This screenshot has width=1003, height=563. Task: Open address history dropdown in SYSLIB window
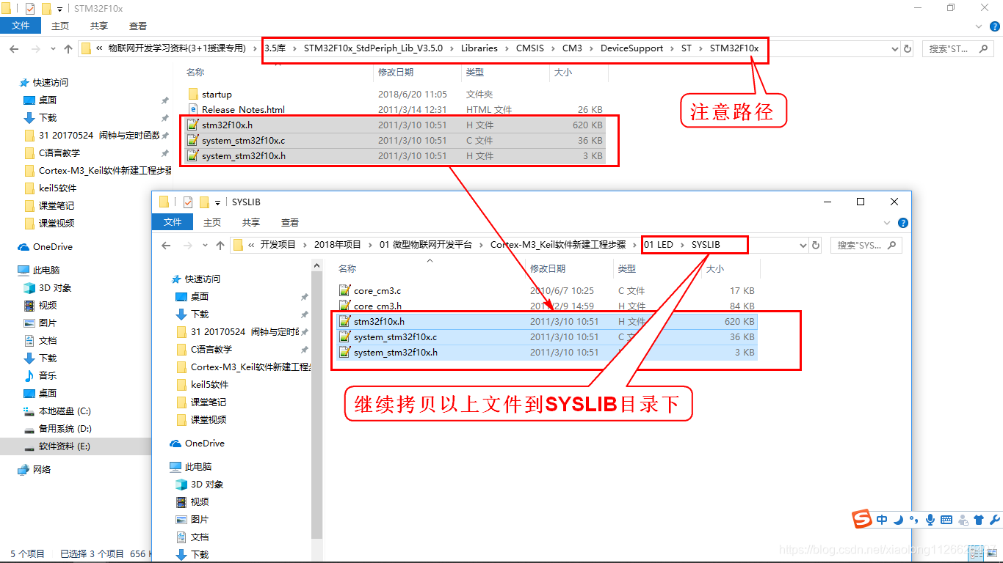click(803, 246)
